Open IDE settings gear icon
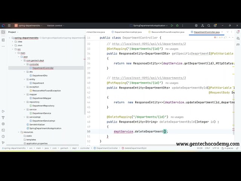Screen dimensions: 241x181 (x=215, y=26)
